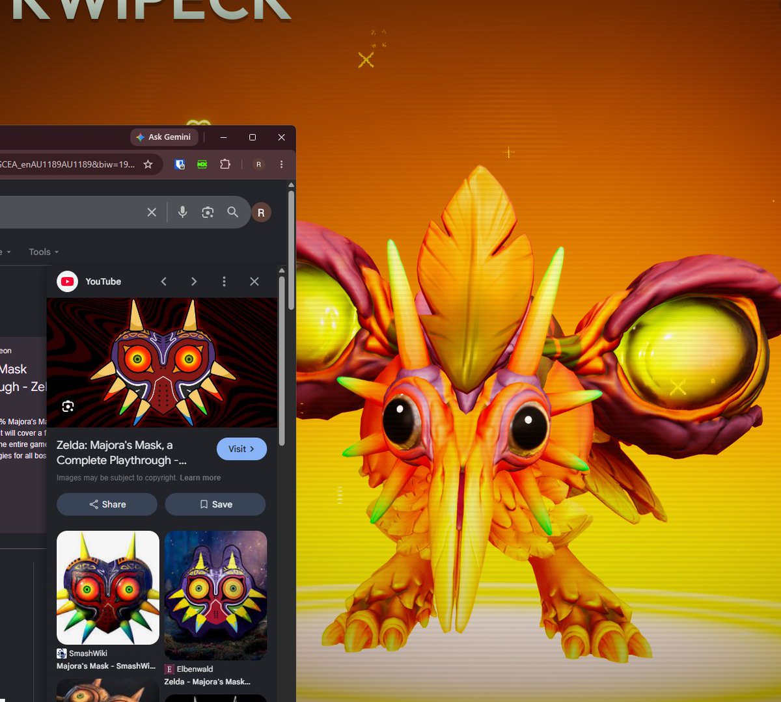Maximize the Chrome window
This screenshot has height=702, width=781.
click(253, 137)
